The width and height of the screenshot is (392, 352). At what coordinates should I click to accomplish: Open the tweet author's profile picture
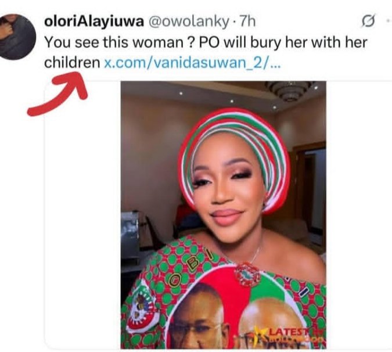[16, 36]
